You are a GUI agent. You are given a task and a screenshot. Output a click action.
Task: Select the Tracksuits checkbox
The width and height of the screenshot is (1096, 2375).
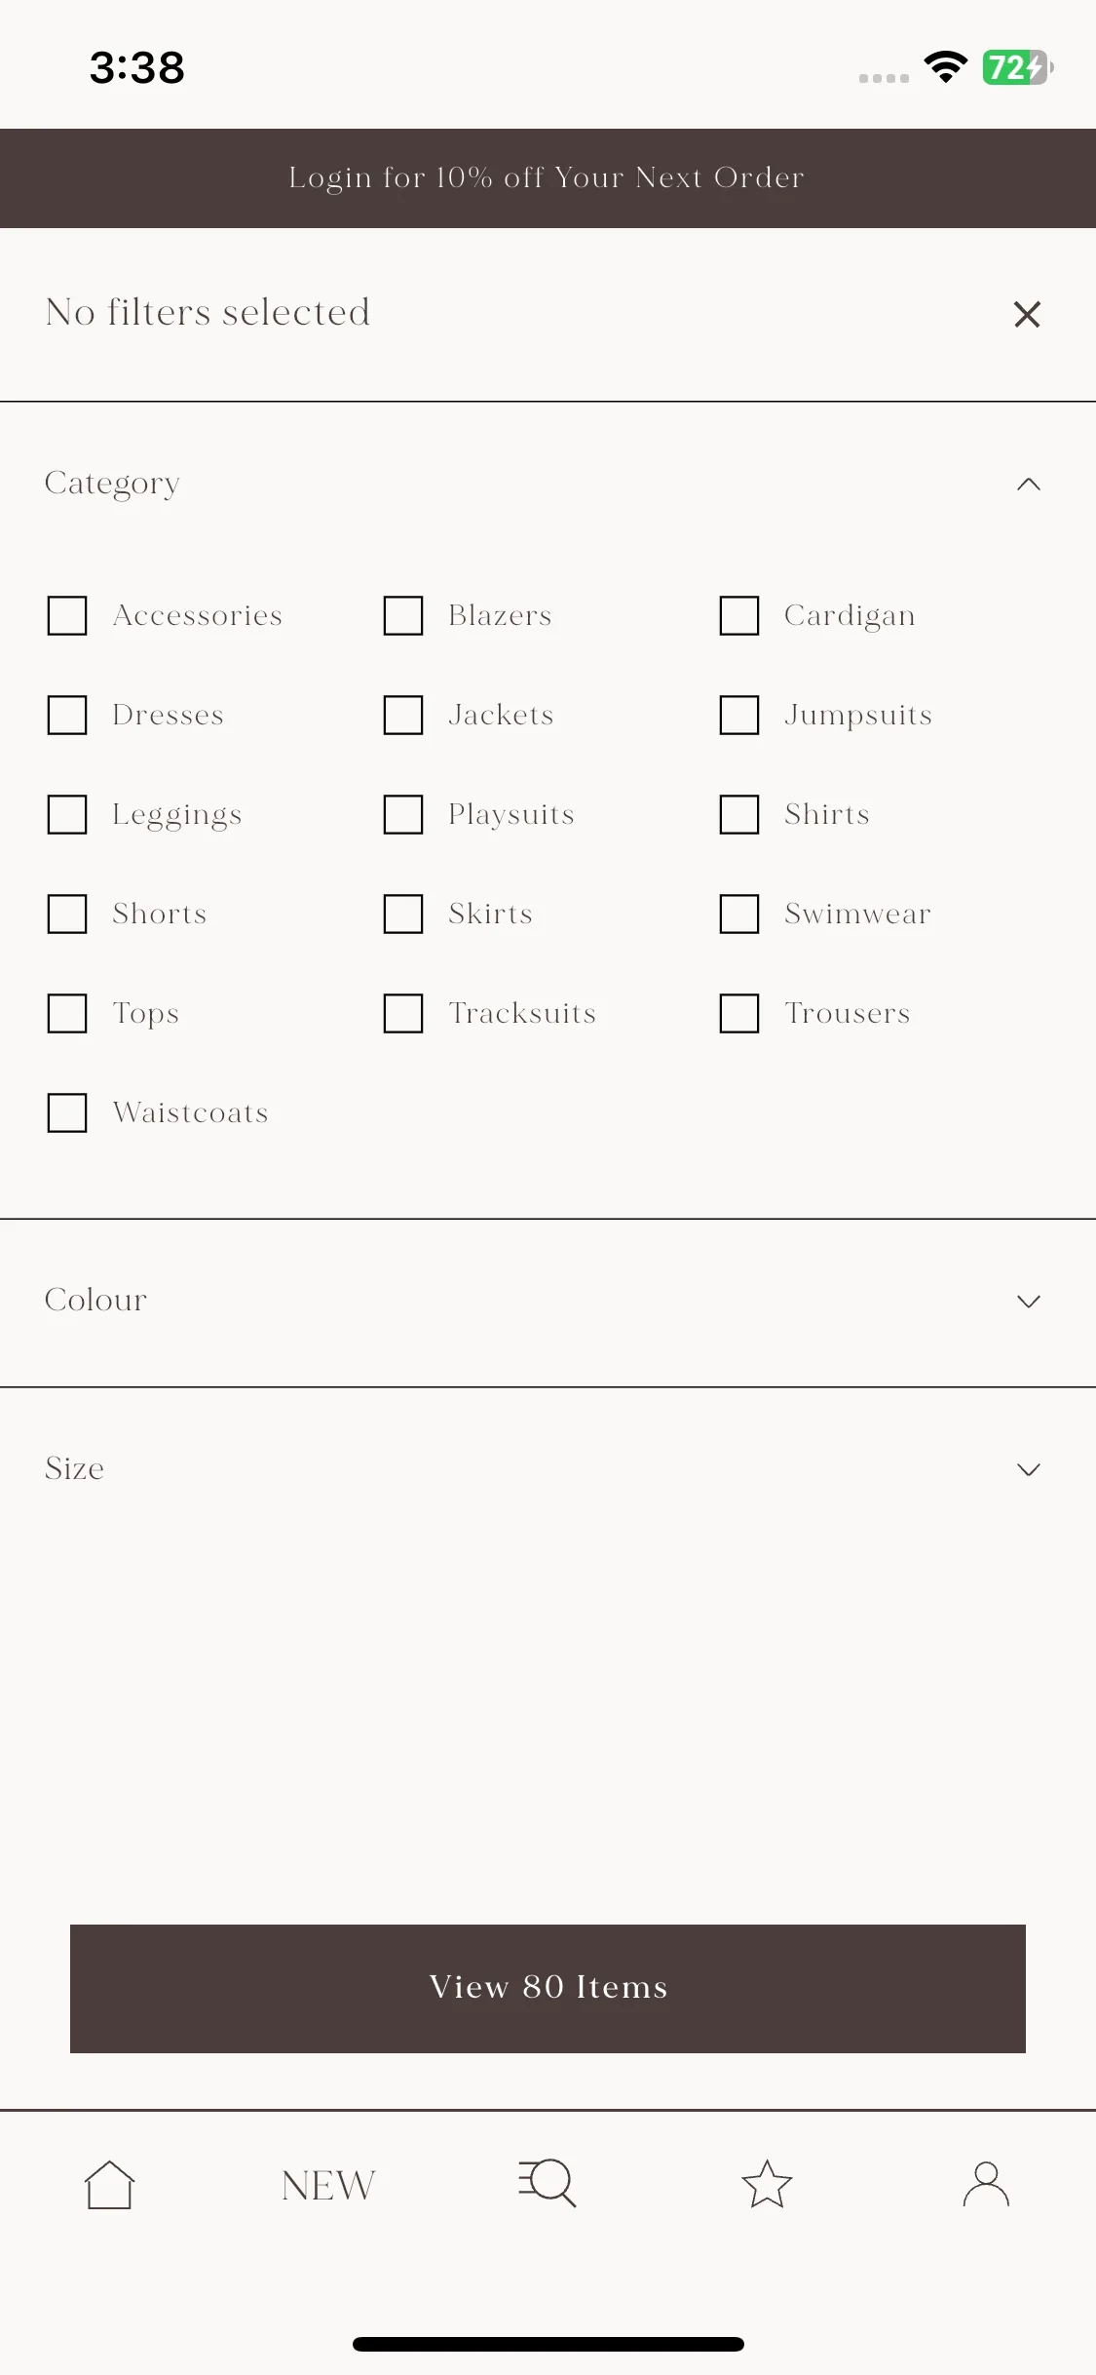[x=403, y=1013]
